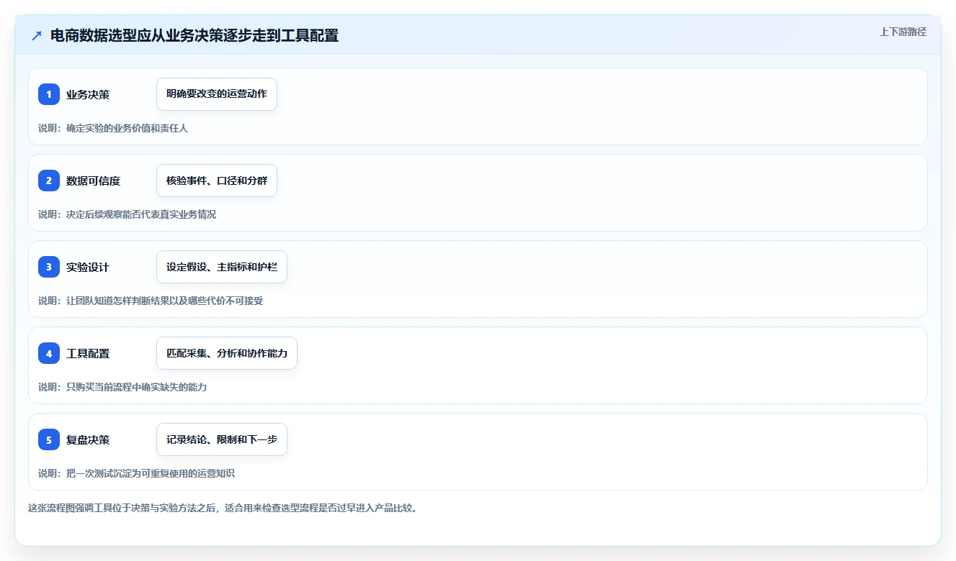Click the 数据可信度 step label
This screenshot has height=561, width=956.
click(93, 181)
